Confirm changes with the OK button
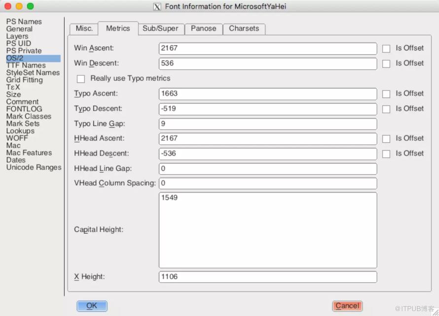Image resolution: width=439 pixels, height=316 pixels. (92, 306)
